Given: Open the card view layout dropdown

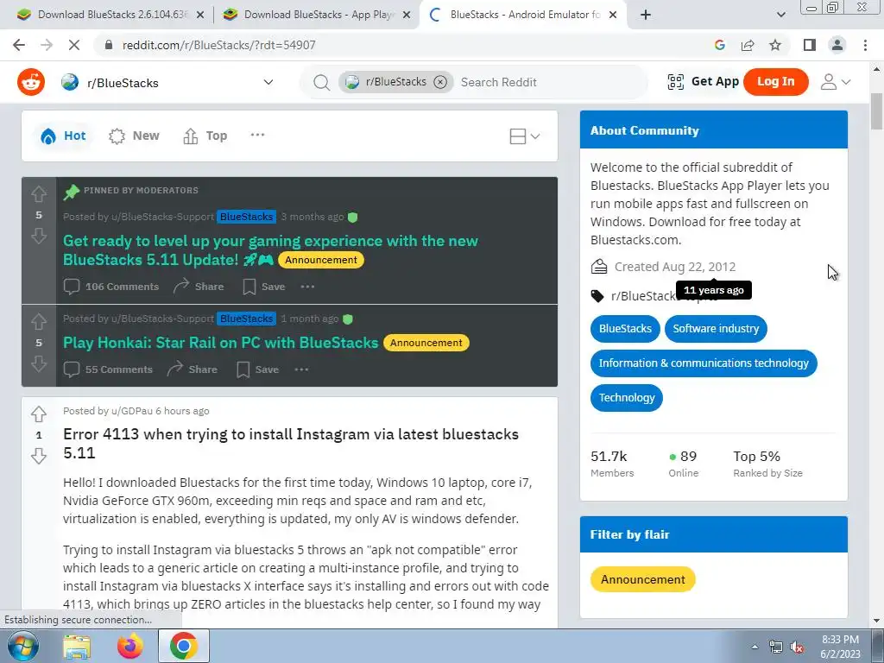Looking at the screenshot, I should tap(524, 136).
